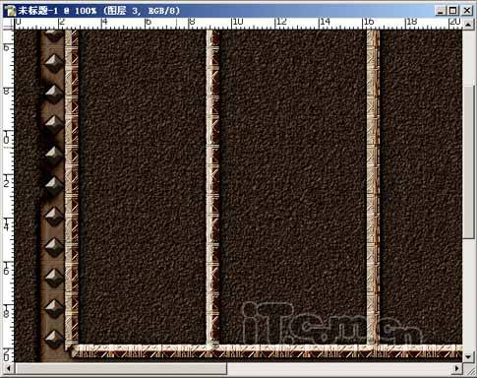Viewport: 477px width, 378px height.
Task: Click the horizontal ornamental border at canvas bottom
Action: (x=266, y=350)
